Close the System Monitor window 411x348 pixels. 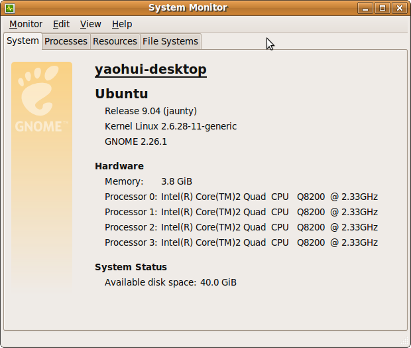[400, 8]
